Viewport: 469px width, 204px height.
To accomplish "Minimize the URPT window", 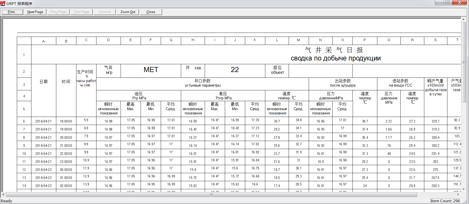I will click(439, 3).
